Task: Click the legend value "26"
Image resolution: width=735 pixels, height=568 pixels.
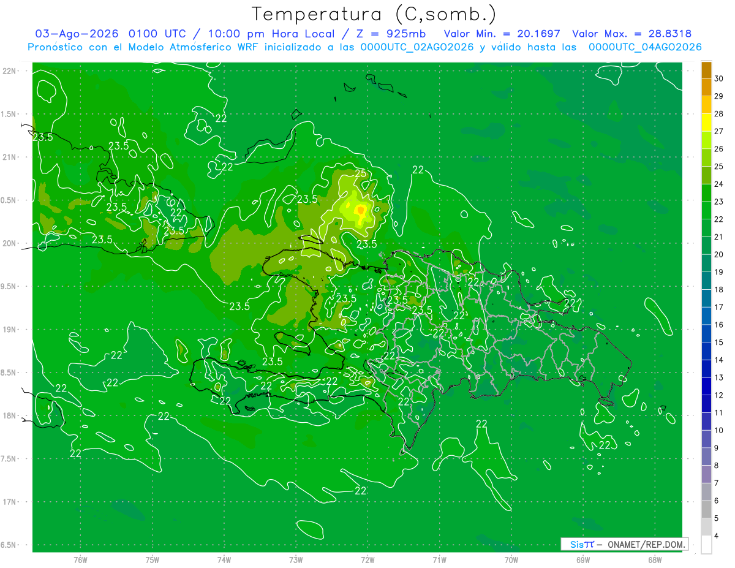Action: (x=719, y=149)
